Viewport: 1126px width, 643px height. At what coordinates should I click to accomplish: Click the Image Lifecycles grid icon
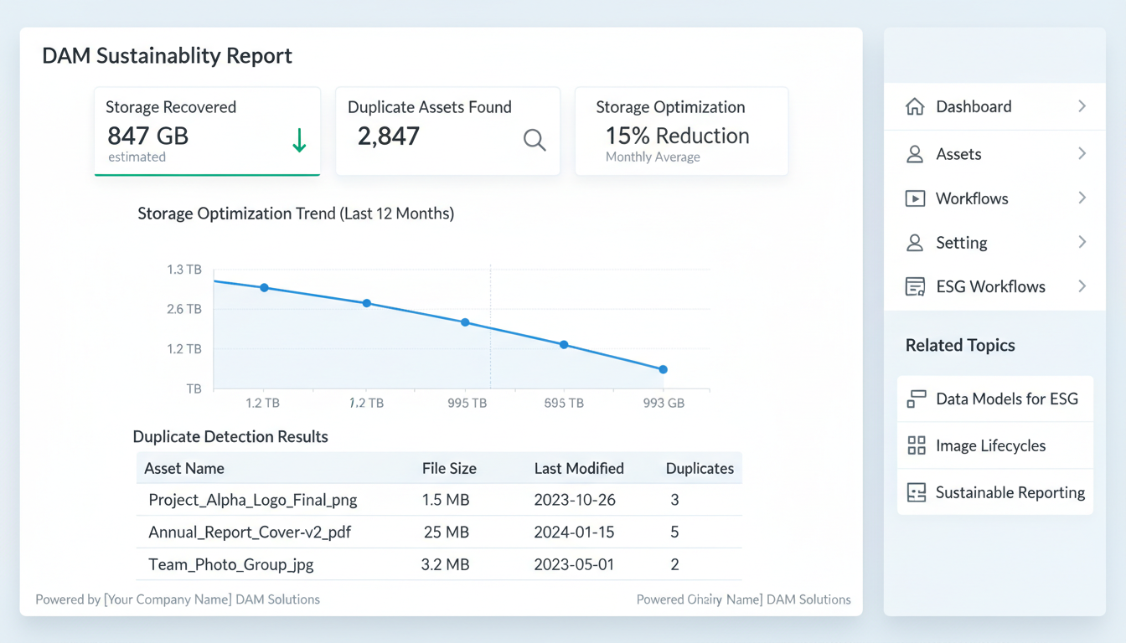916,445
